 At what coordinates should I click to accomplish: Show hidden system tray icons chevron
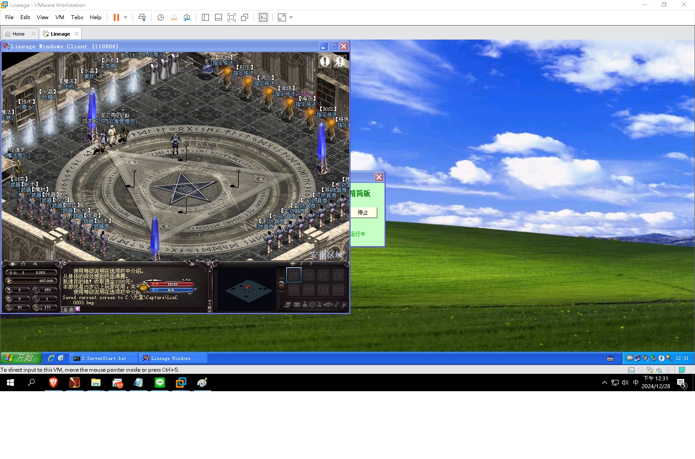(604, 382)
